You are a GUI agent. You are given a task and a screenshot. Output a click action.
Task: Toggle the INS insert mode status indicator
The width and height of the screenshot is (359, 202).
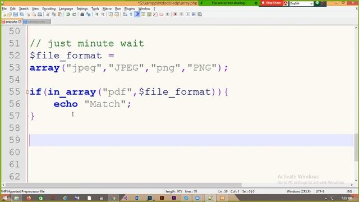[x=349, y=191]
